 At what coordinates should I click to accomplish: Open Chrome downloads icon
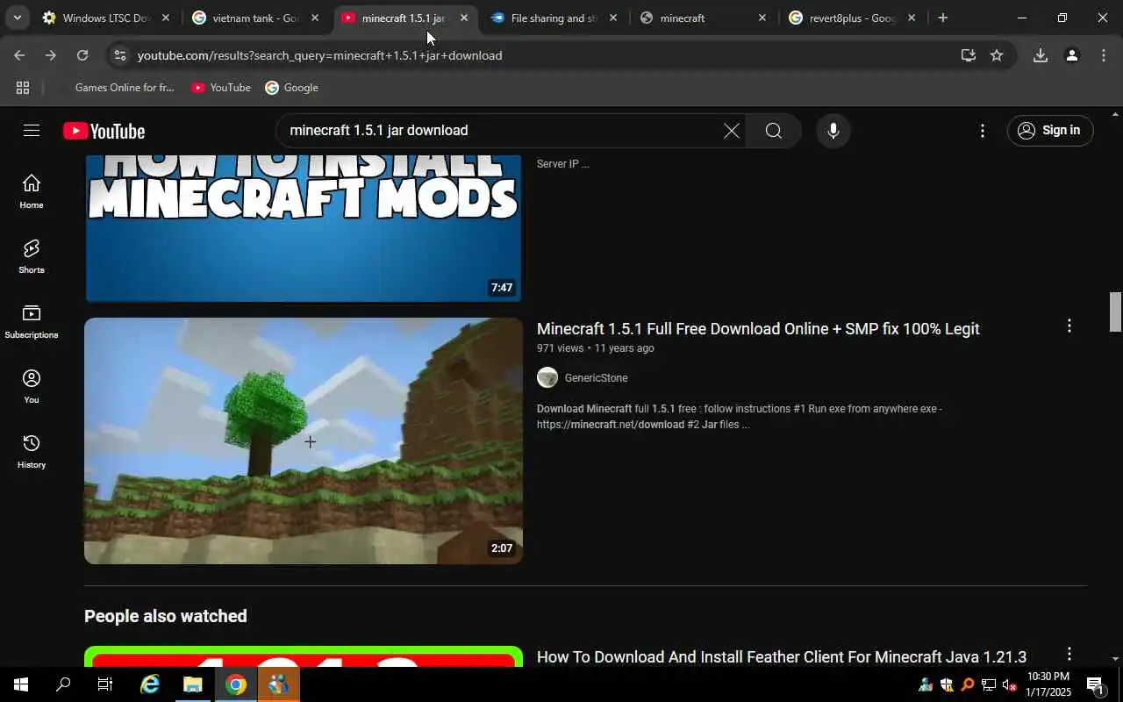click(x=1041, y=55)
